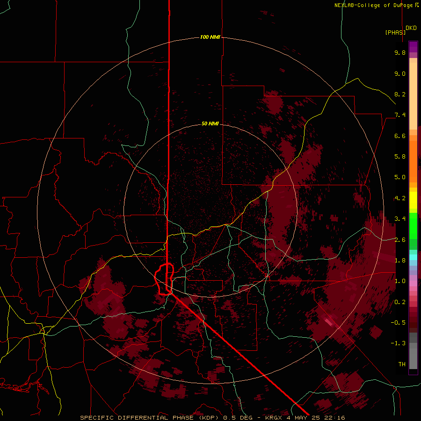Click the 4.2 scale value
The image size is (421, 421).
pyautogui.click(x=400, y=198)
